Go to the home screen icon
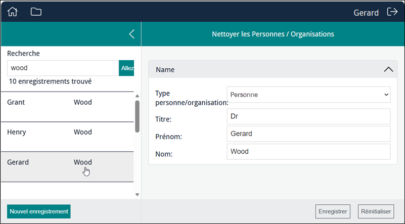Viewport: 405px width, 224px height. [x=13, y=12]
